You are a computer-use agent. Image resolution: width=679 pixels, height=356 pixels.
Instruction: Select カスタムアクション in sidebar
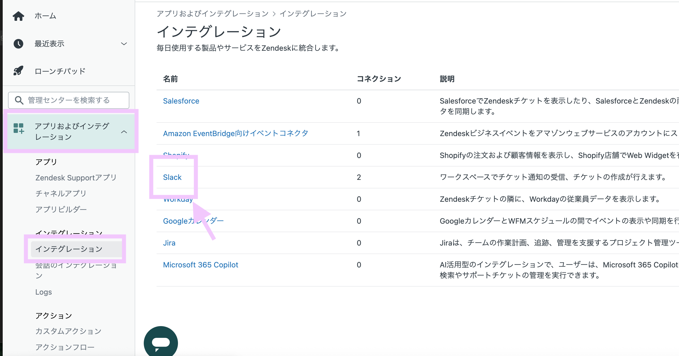click(68, 331)
